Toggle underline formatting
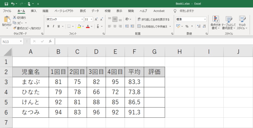The image size is (253, 128). pos(59,26)
